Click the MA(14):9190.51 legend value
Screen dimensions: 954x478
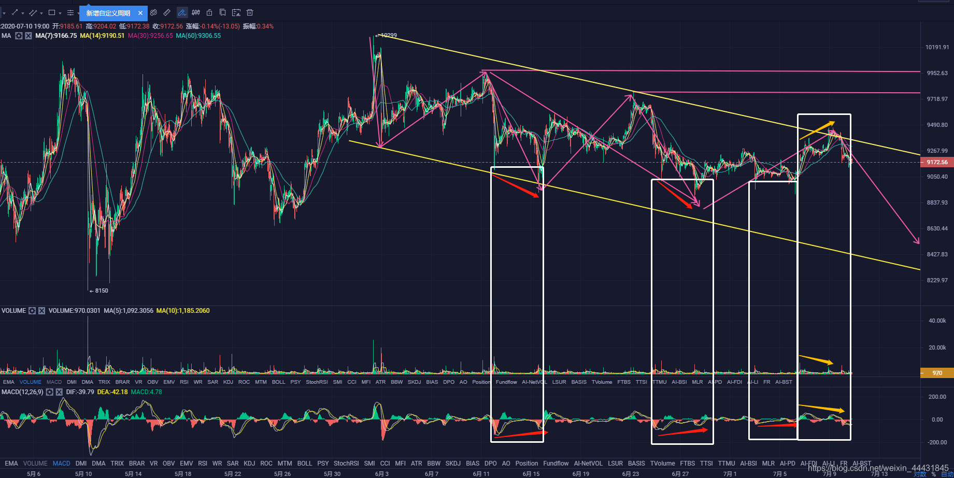click(x=102, y=36)
